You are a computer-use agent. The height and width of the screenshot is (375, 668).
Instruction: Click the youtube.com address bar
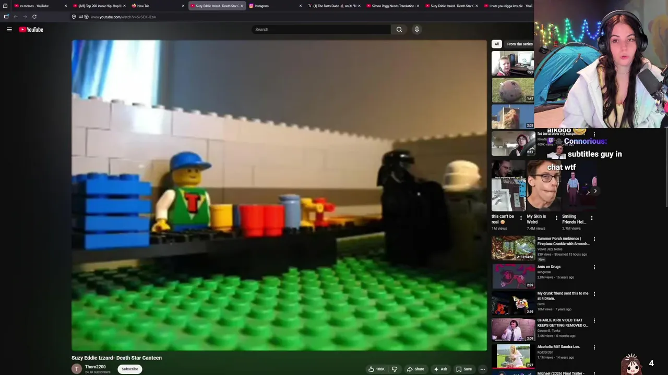123,17
